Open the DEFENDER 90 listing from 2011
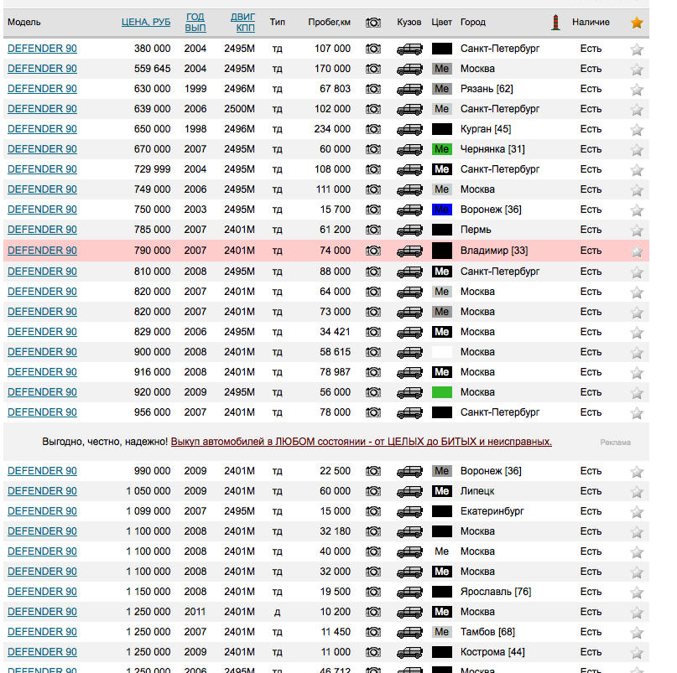 (42, 612)
